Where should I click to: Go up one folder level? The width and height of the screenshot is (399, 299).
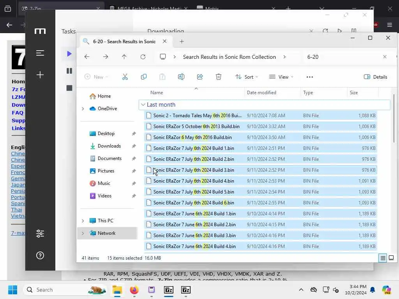tap(124, 57)
